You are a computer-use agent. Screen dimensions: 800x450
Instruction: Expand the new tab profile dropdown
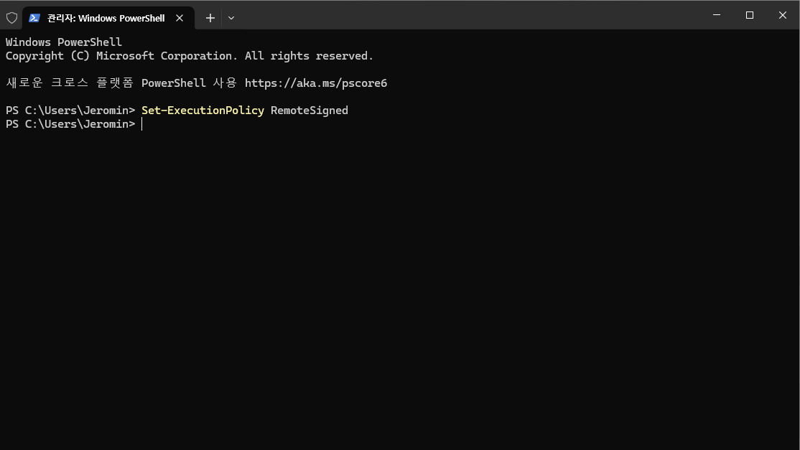pyautogui.click(x=231, y=18)
